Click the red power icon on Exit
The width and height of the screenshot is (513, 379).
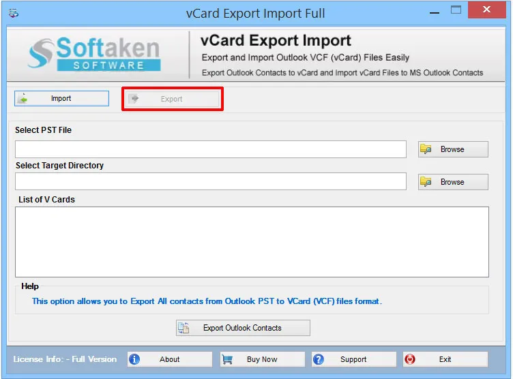410,359
